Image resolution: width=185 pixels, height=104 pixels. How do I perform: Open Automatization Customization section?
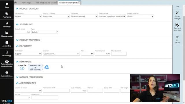[7, 64]
